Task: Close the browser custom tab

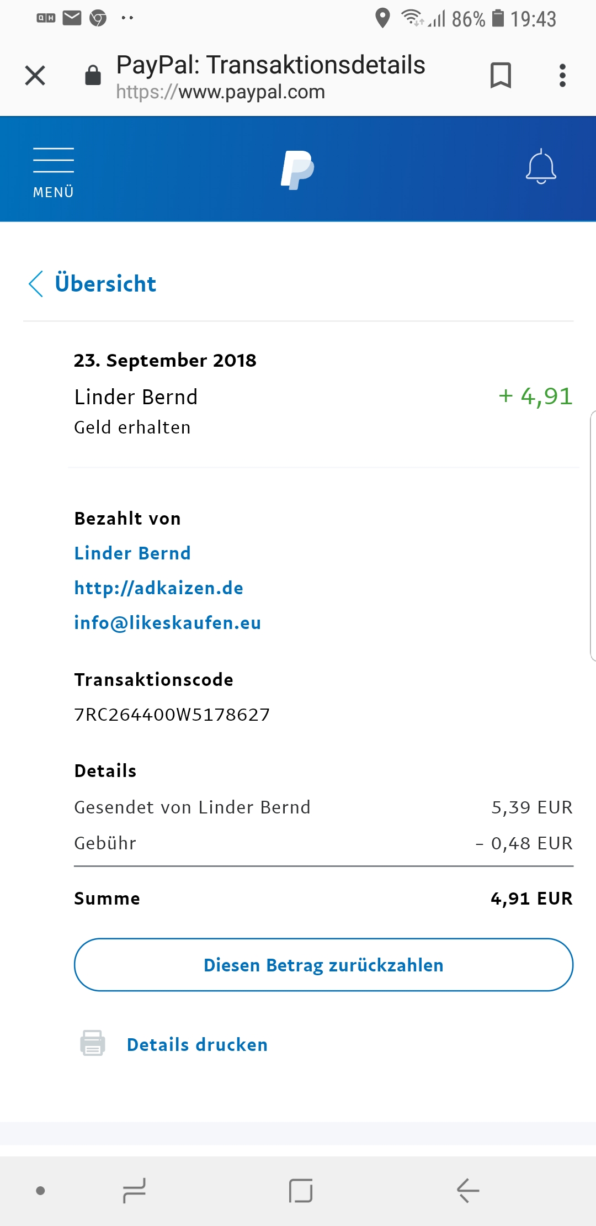Action: [35, 76]
